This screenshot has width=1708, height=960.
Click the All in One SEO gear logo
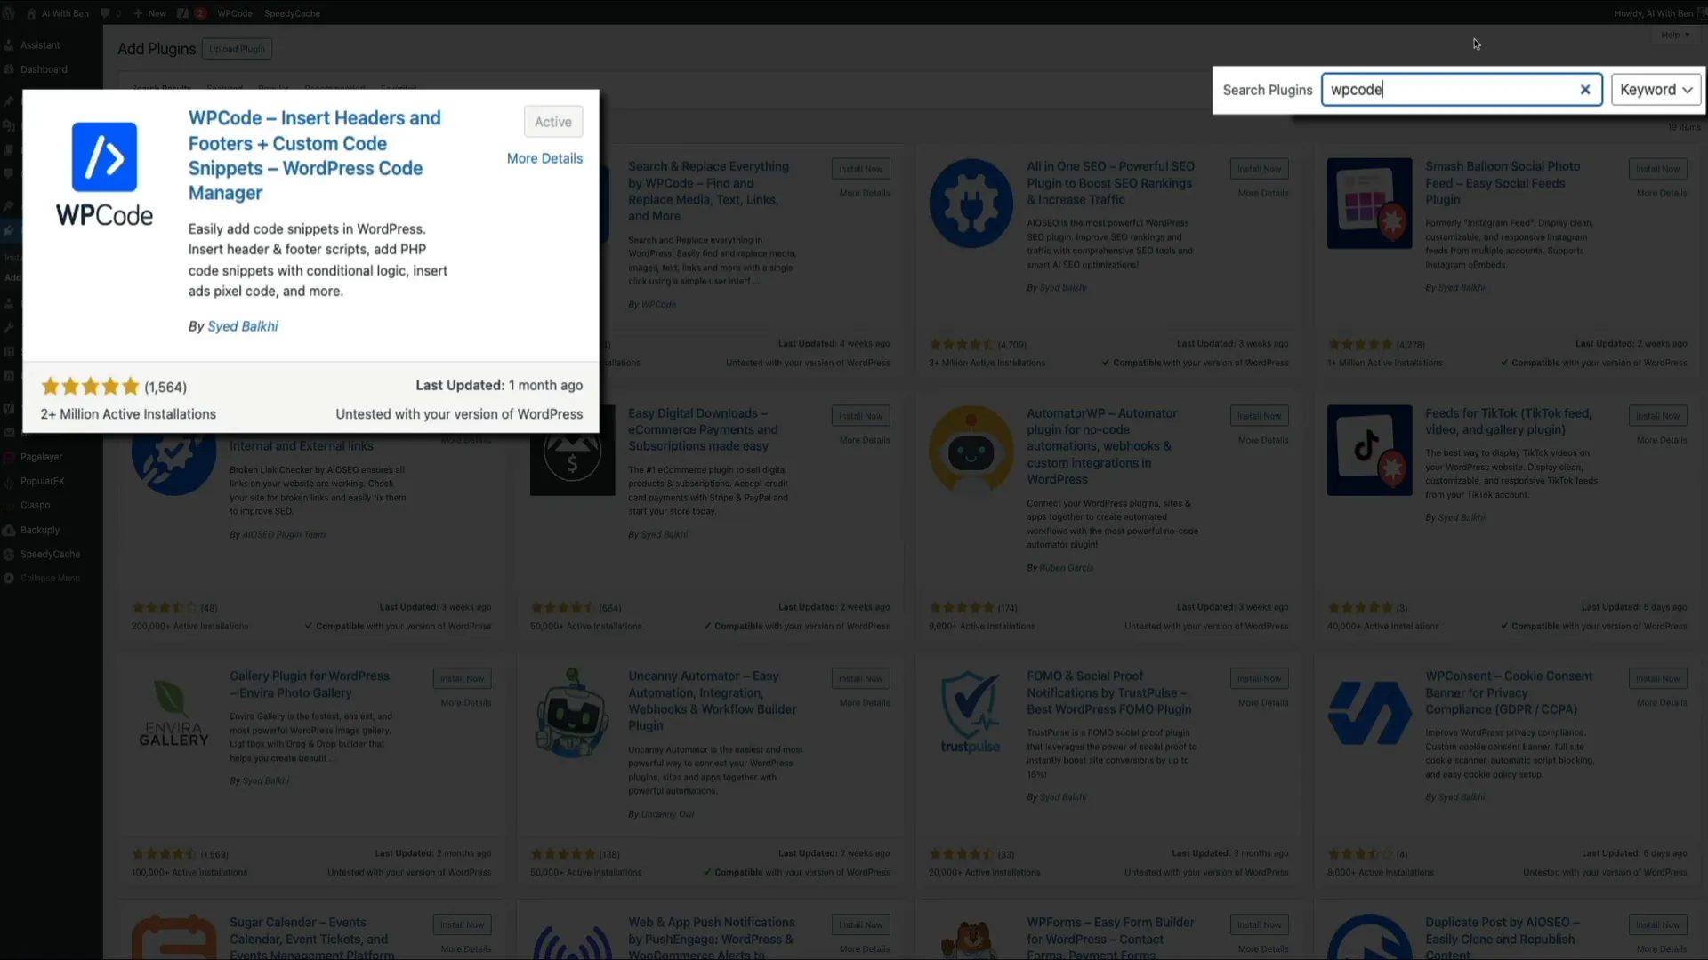(971, 204)
